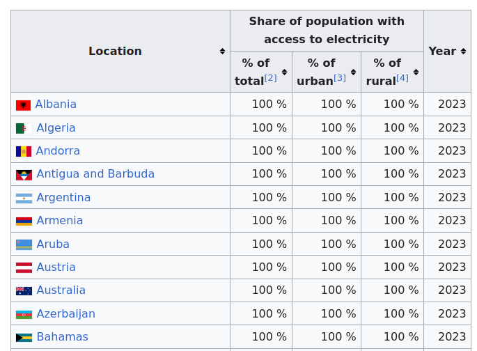
Task: Sort by % of urban column arrows
Action: (x=353, y=72)
